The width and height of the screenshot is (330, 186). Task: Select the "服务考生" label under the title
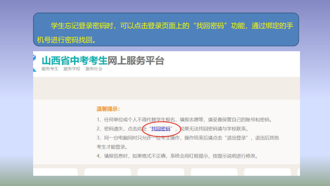tap(50, 69)
